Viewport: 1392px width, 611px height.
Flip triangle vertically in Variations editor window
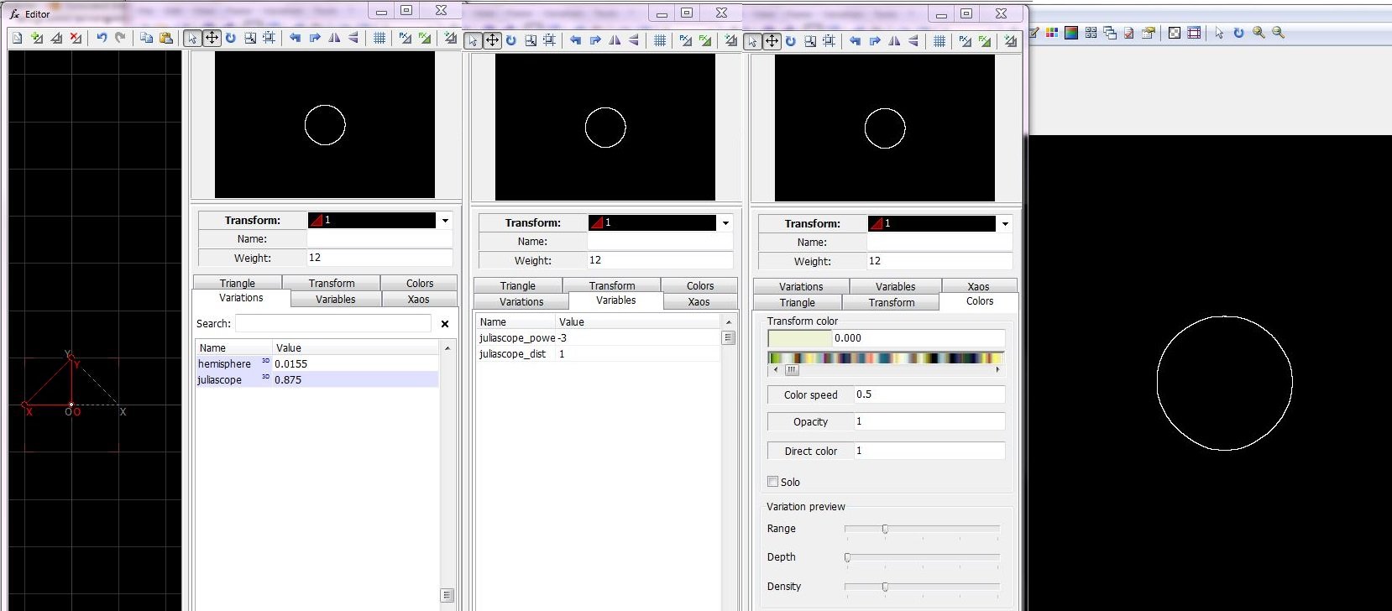[x=353, y=38]
